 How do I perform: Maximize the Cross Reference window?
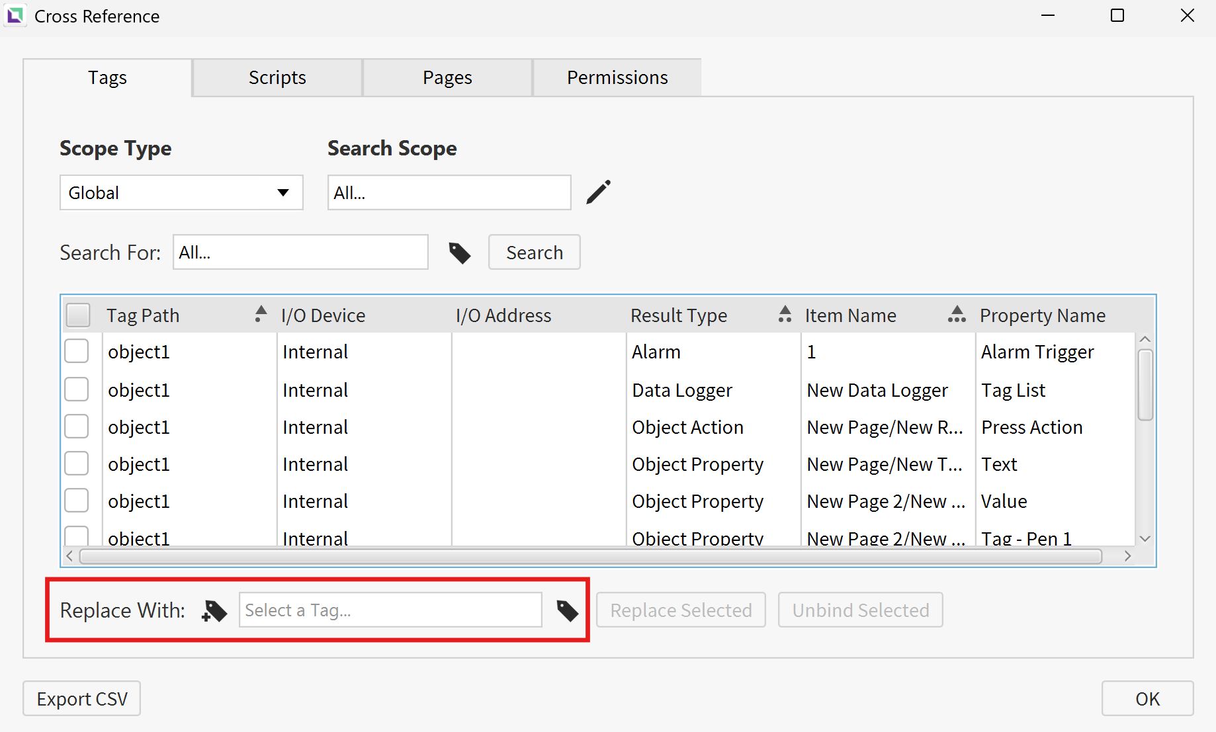[x=1117, y=15]
